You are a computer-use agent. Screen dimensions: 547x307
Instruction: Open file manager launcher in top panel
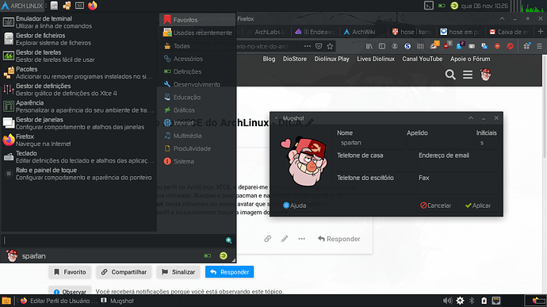54,6
